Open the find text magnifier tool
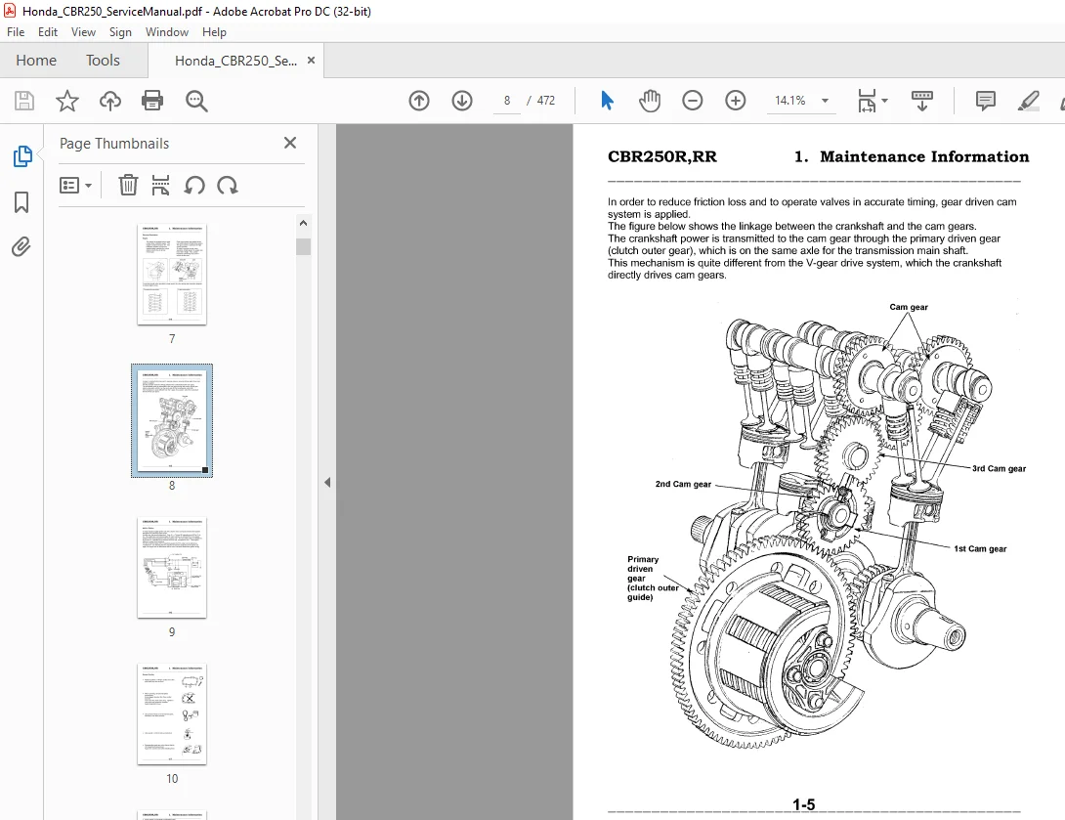1065x820 pixels. pos(196,101)
